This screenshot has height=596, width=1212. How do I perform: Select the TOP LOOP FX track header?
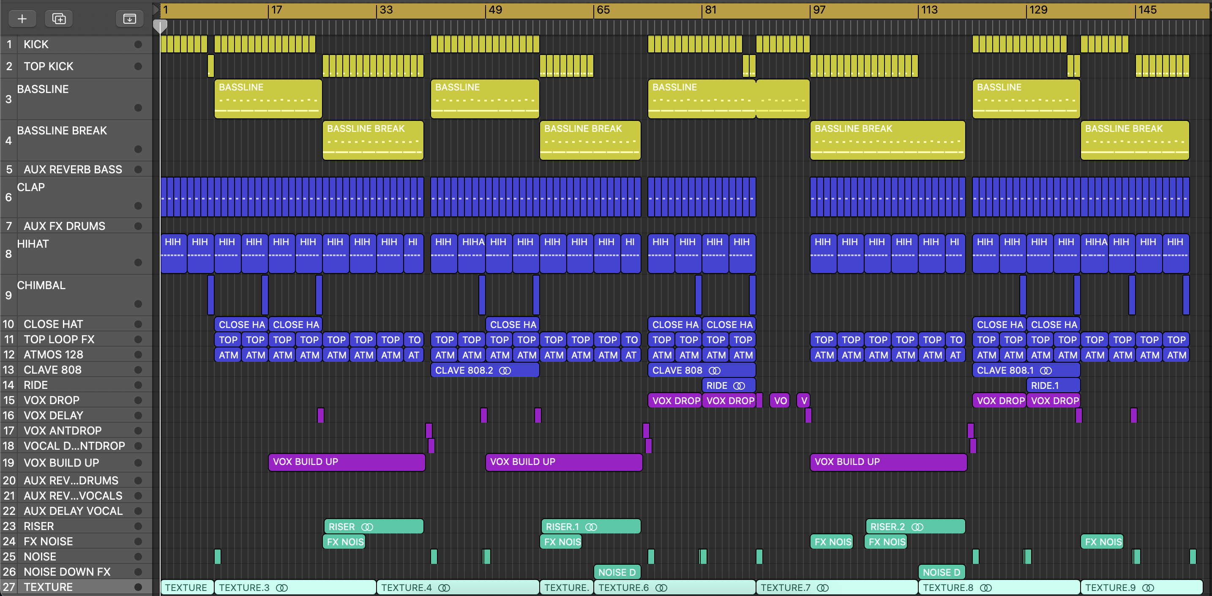pos(76,339)
